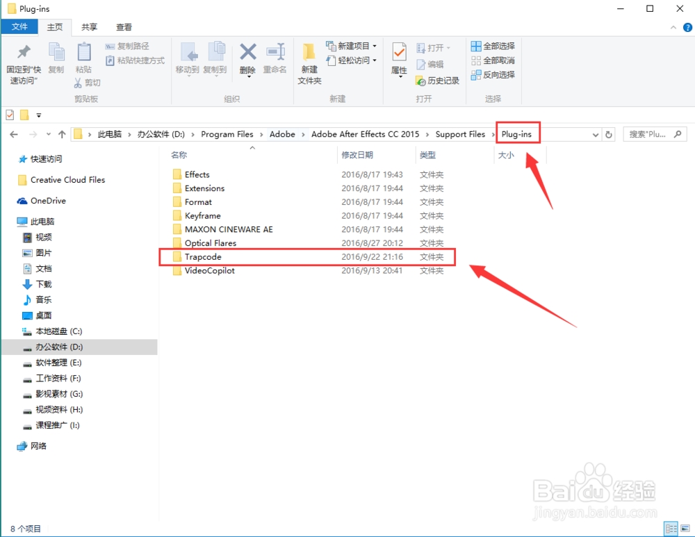Viewport: 695px width, 537px height.
Task: Sort by the 大小 (Size) column header
Action: click(506, 155)
